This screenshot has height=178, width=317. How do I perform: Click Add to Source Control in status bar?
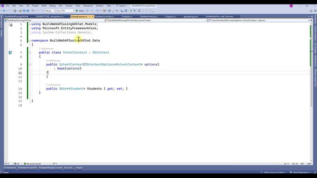(273, 173)
